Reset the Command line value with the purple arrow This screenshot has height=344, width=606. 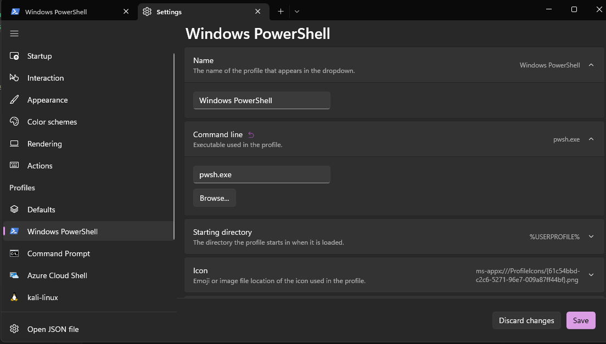pyautogui.click(x=251, y=134)
